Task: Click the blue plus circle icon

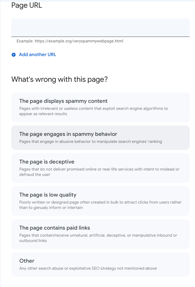Action: [x=14, y=54]
